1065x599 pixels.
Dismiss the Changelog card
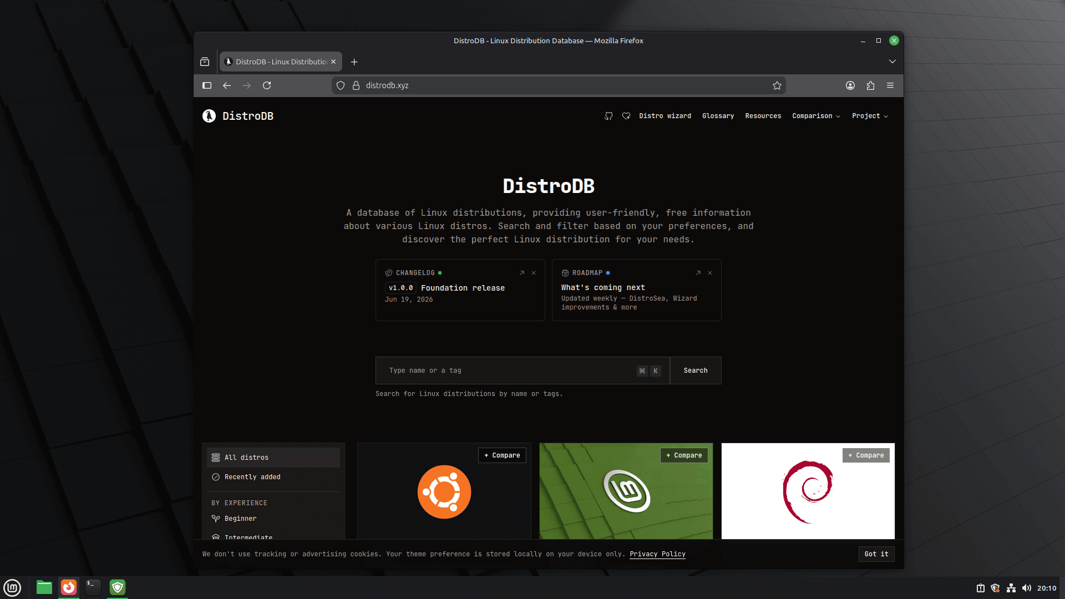pos(534,273)
